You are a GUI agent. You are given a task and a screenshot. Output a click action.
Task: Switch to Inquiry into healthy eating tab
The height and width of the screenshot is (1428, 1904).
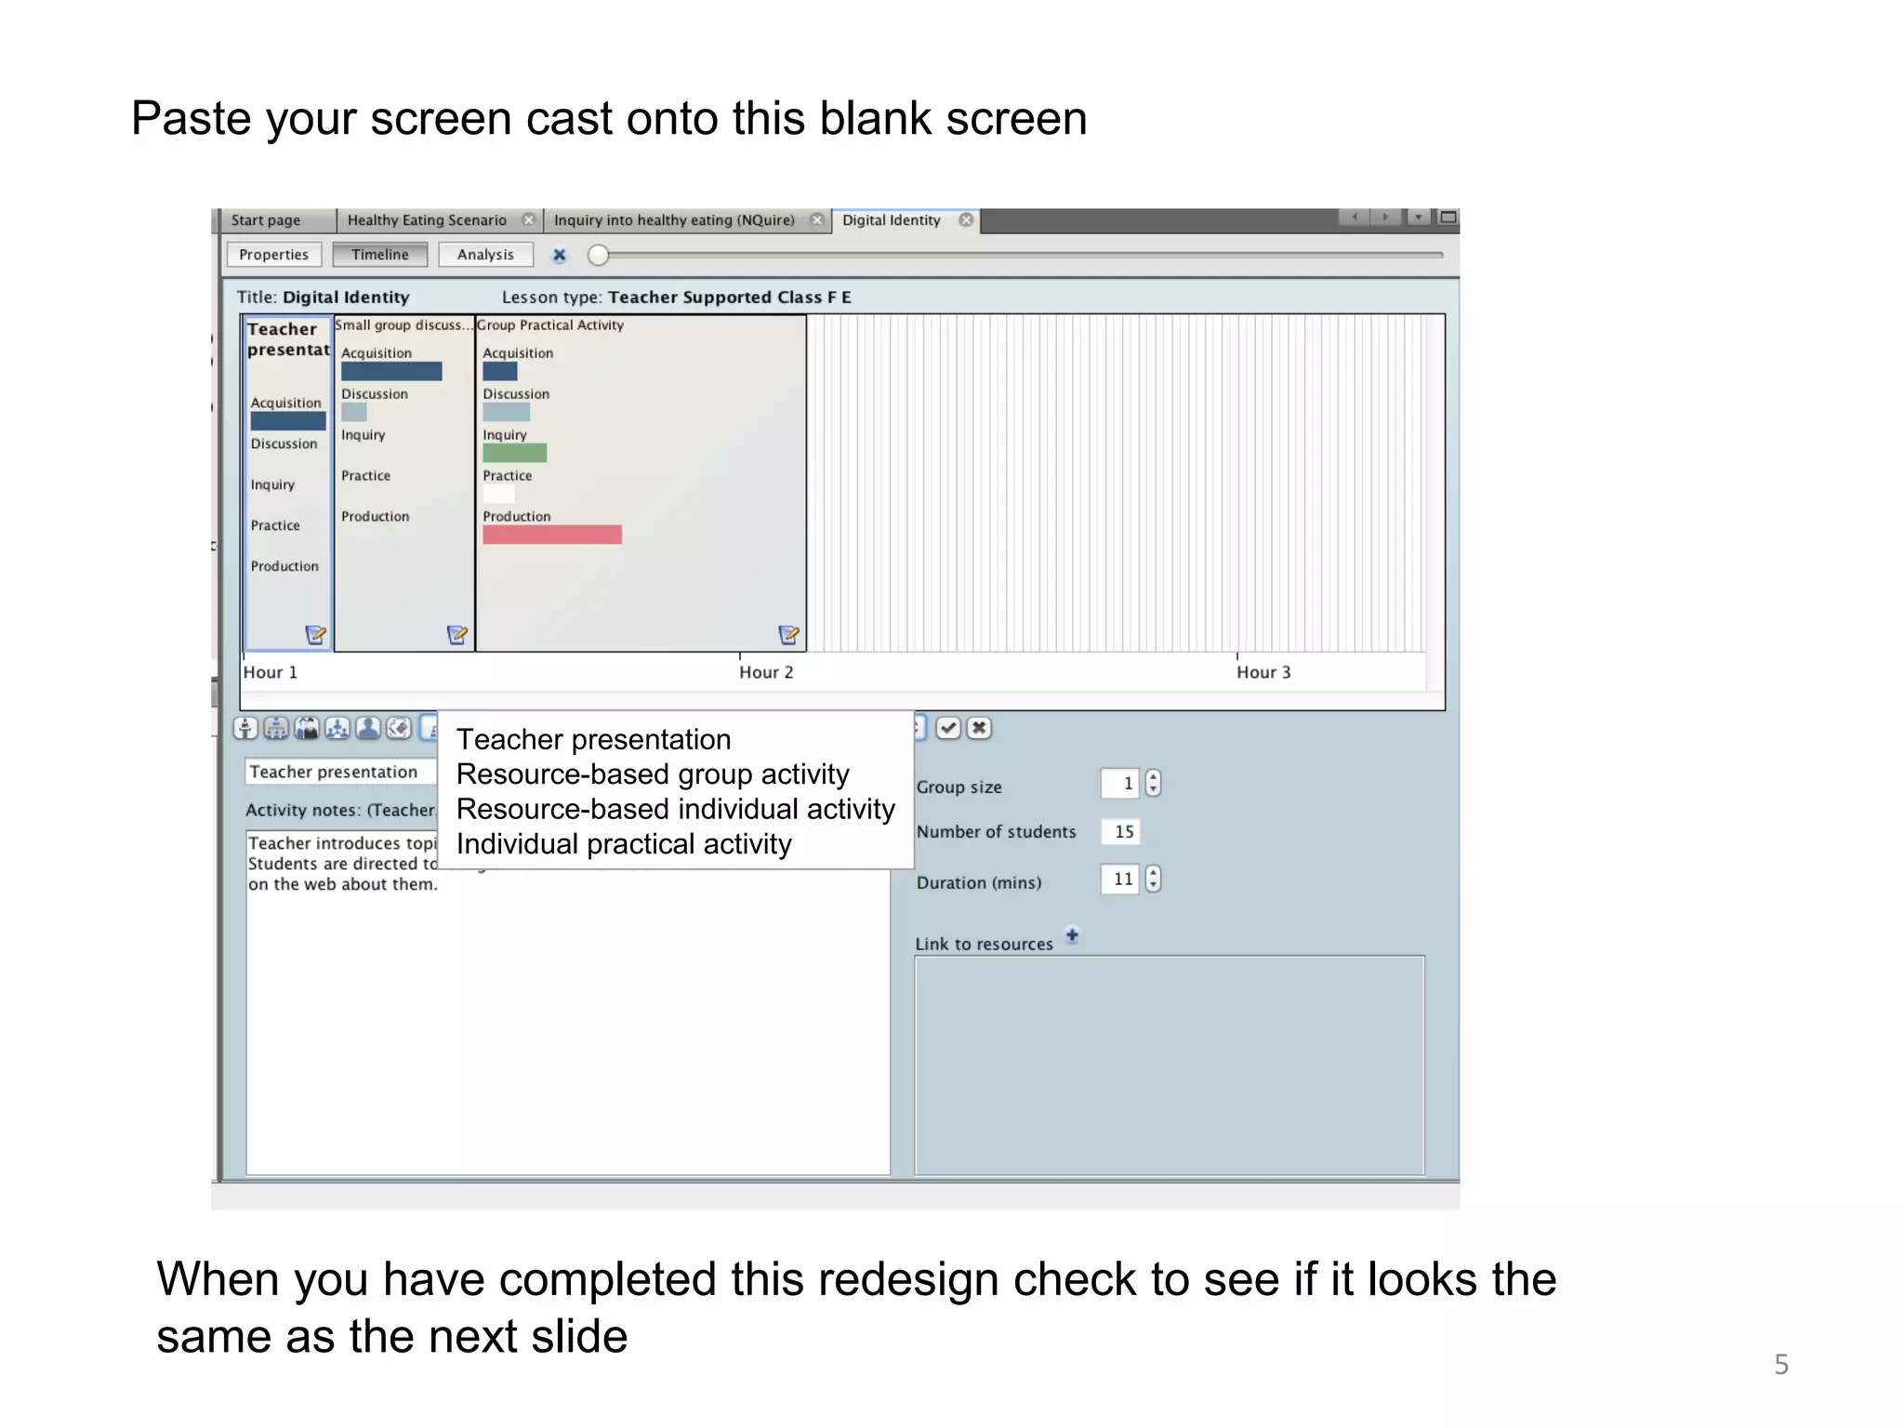(x=674, y=220)
